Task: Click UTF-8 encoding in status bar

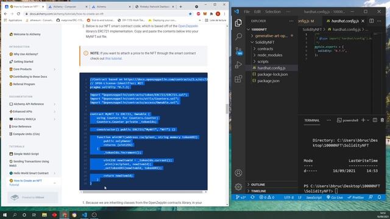Action: click(x=289, y=197)
